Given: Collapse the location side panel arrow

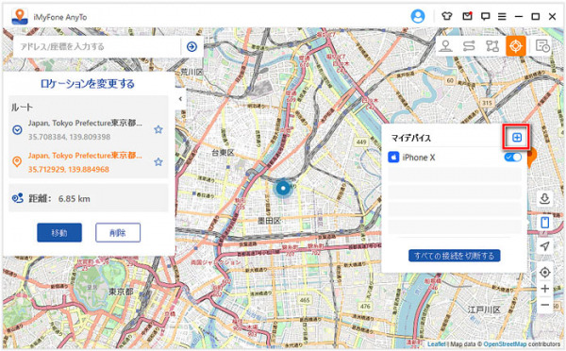Looking at the screenshot, I should 180,98.
